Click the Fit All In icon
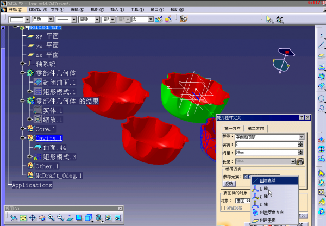Screen dimensions: 326x226 pyautogui.click(x=23, y=218)
